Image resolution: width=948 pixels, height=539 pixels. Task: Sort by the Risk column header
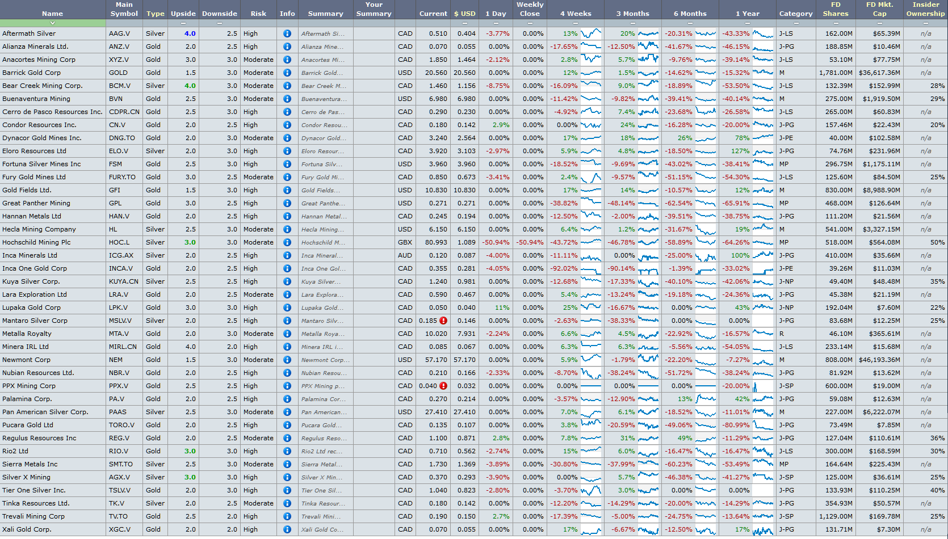coord(258,14)
